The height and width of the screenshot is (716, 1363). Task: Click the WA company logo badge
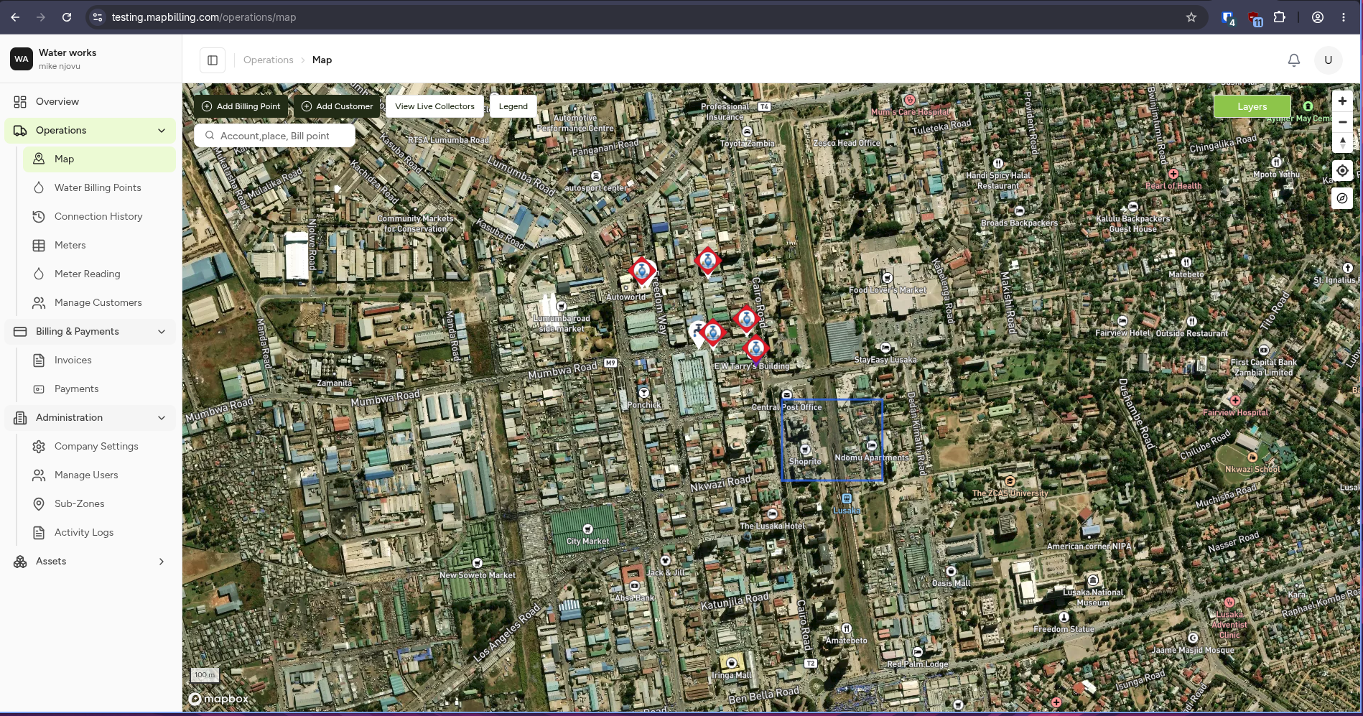click(22, 59)
